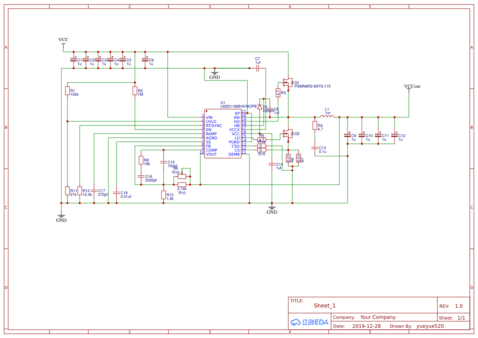Image resolution: width=478 pixels, height=338 pixels.
Task: Click the R16 potentiometer symbol
Action: click(x=182, y=175)
